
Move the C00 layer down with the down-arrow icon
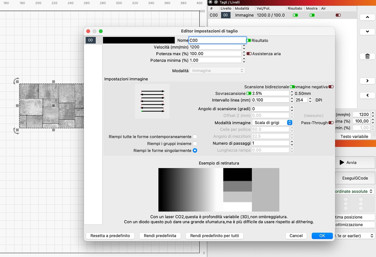tap(367, 32)
